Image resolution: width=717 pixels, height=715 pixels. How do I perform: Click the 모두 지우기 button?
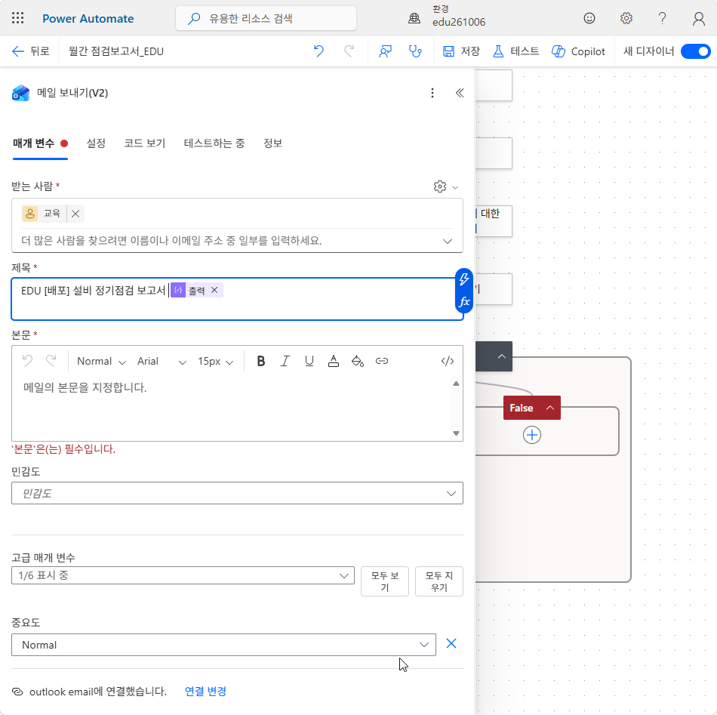pyautogui.click(x=439, y=581)
